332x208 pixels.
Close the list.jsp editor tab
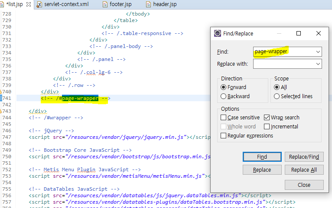click(x=29, y=4)
